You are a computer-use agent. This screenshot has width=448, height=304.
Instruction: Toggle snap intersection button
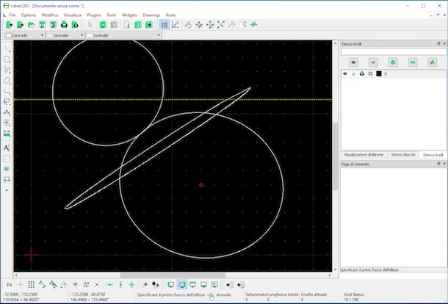97,285
